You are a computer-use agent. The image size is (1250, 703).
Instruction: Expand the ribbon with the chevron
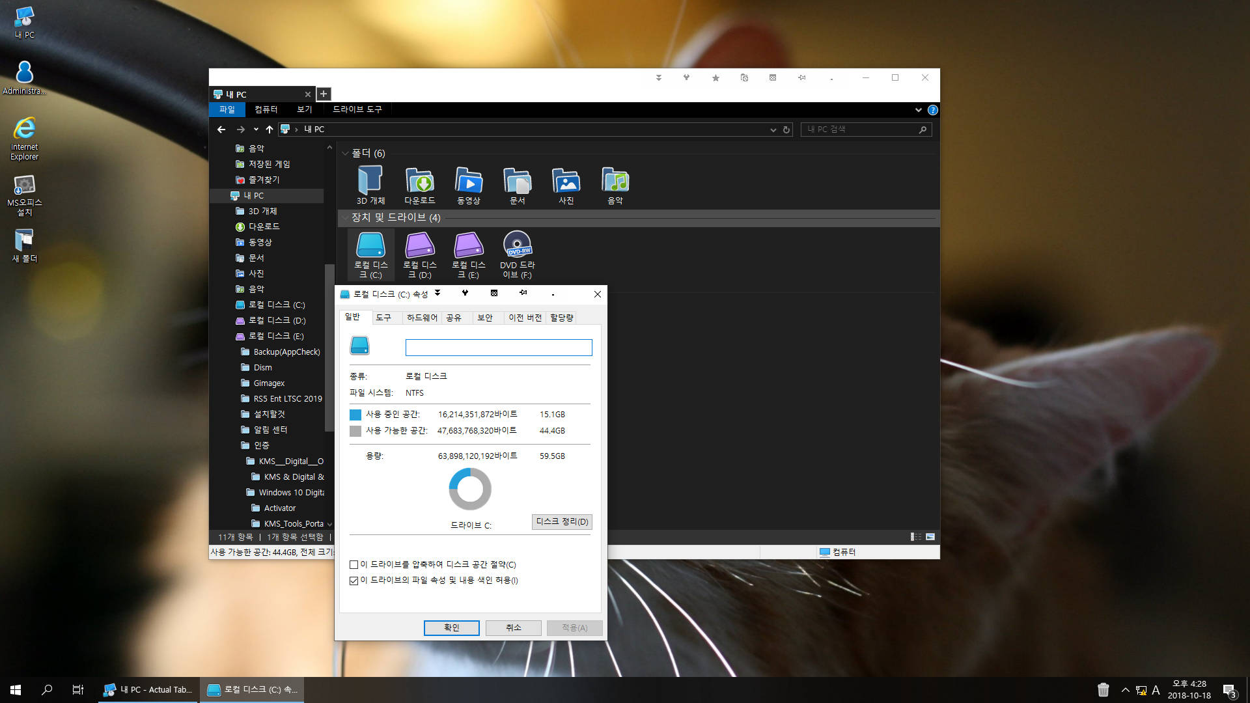918,110
